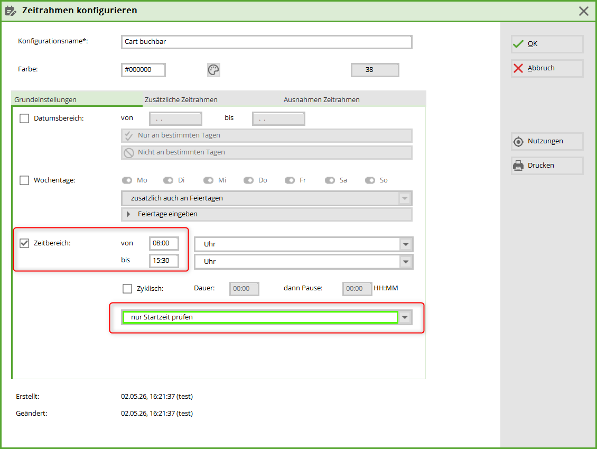Click the Zeitrahmen calendar icon in title bar
The width and height of the screenshot is (597, 449).
click(x=11, y=11)
